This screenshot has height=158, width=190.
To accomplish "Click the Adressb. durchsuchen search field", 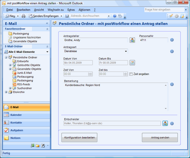I will [x=89, y=16].
